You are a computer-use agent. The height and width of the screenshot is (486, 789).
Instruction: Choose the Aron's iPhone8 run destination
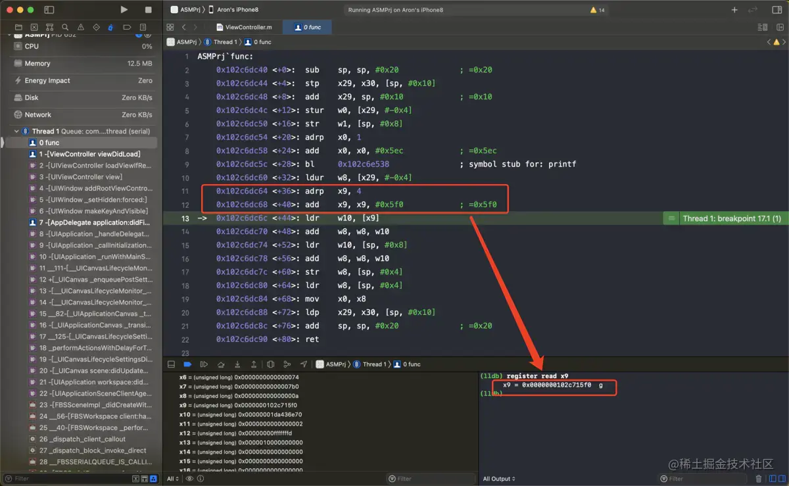coord(233,10)
